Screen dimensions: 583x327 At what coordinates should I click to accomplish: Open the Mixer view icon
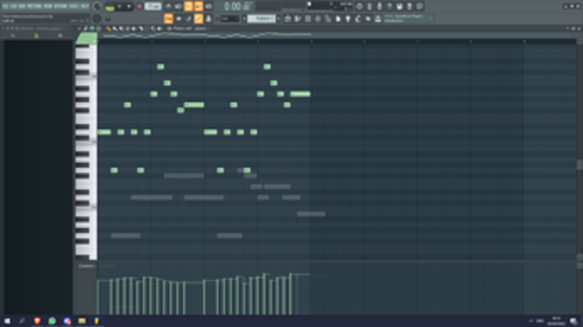[318, 18]
